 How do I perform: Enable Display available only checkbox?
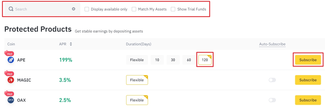pyautogui.click(x=87, y=9)
